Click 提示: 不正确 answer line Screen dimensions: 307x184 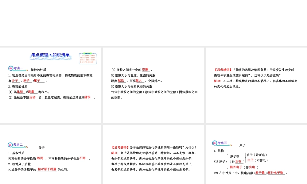click(256, 81)
